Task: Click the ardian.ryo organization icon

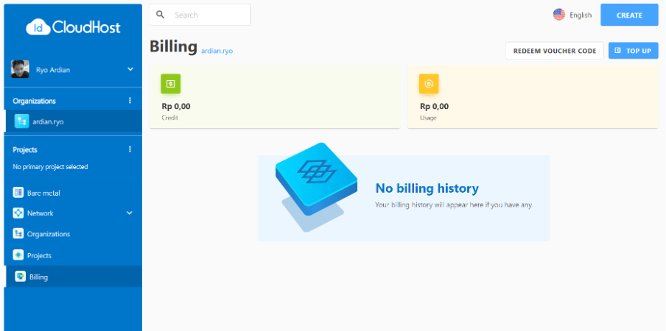Action: (21, 121)
